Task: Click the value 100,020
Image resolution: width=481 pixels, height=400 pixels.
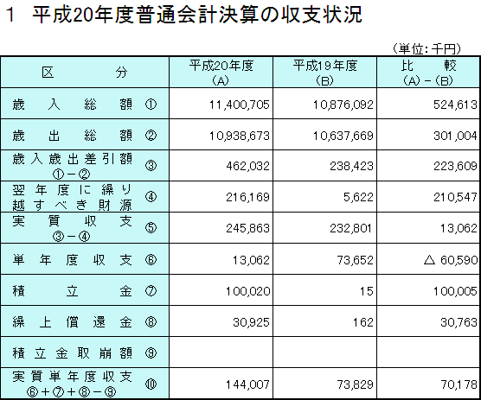Action: click(x=248, y=291)
